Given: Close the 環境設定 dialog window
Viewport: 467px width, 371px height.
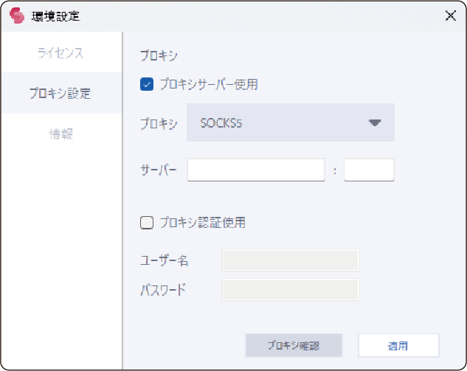Looking at the screenshot, I should [450, 15].
